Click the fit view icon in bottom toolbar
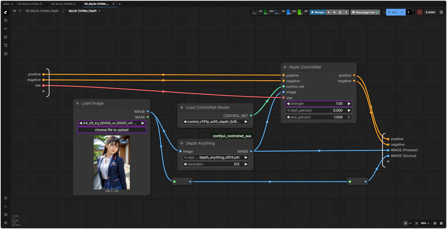447x229 pixels. 417,223
